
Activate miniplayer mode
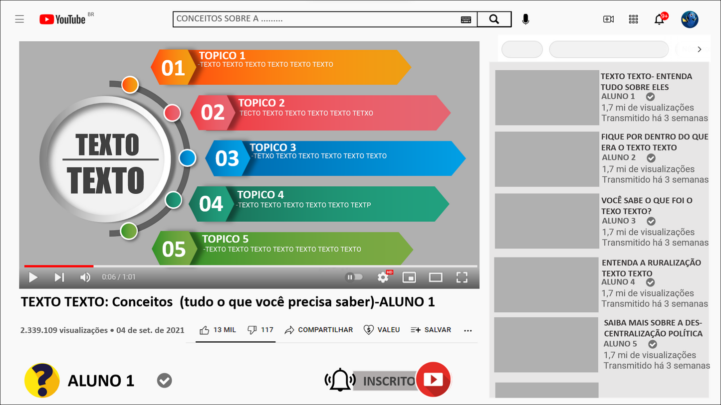[410, 277]
